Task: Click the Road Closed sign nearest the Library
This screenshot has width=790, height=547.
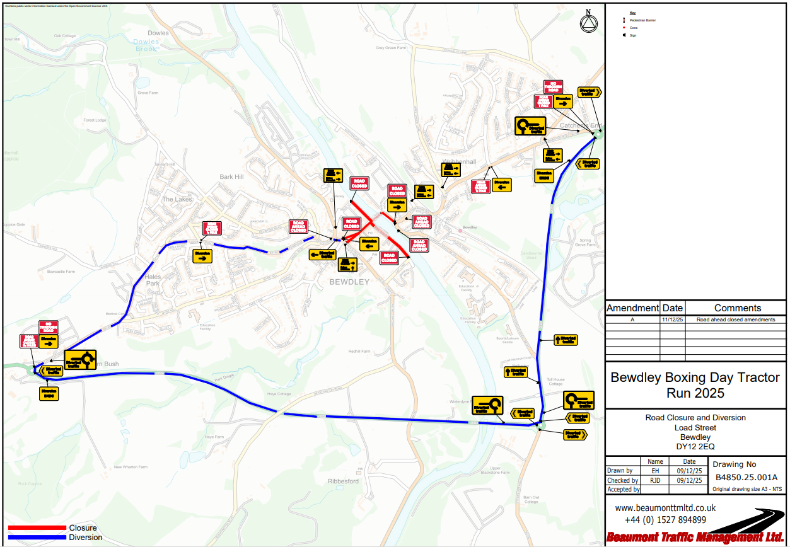Action: coord(359,183)
